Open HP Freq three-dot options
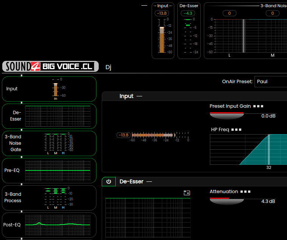 point(236,130)
